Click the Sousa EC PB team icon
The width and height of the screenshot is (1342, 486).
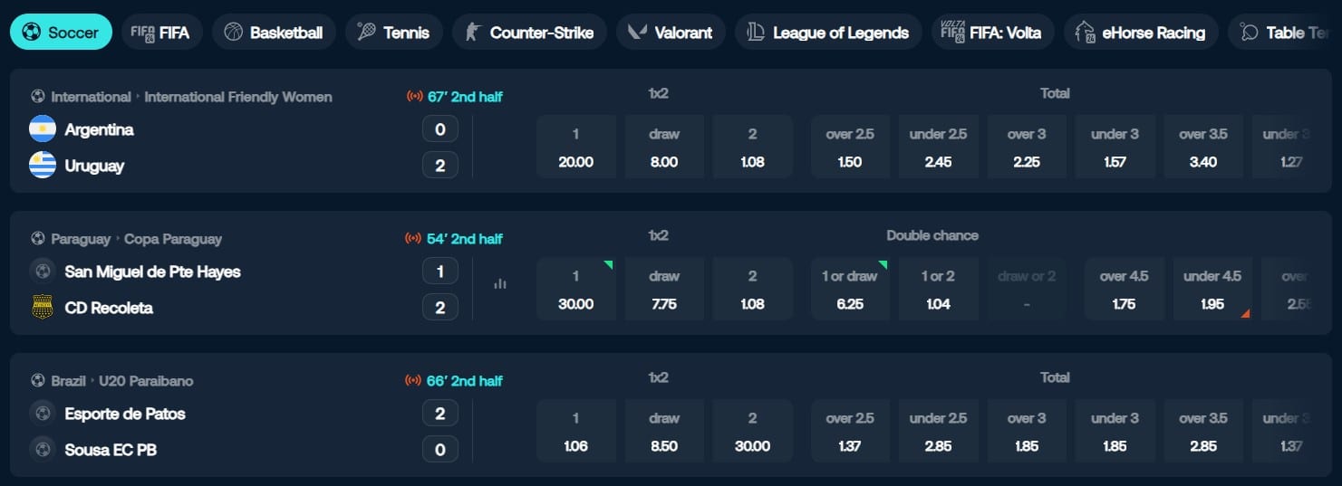pyautogui.click(x=43, y=450)
